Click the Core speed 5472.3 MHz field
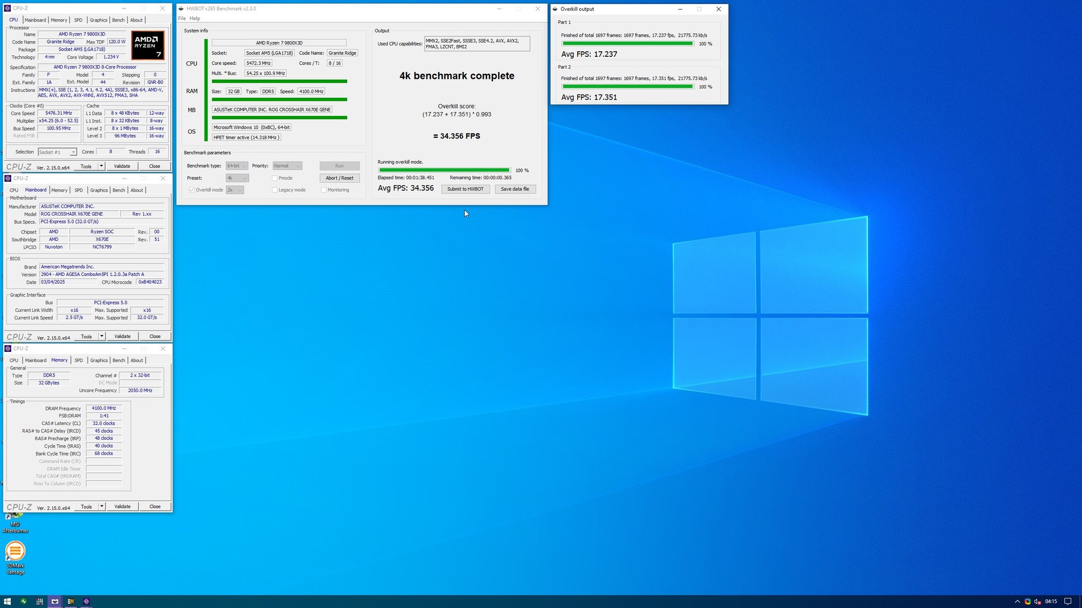The height and width of the screenshot is (608, 1082). (x=259, y=63)
